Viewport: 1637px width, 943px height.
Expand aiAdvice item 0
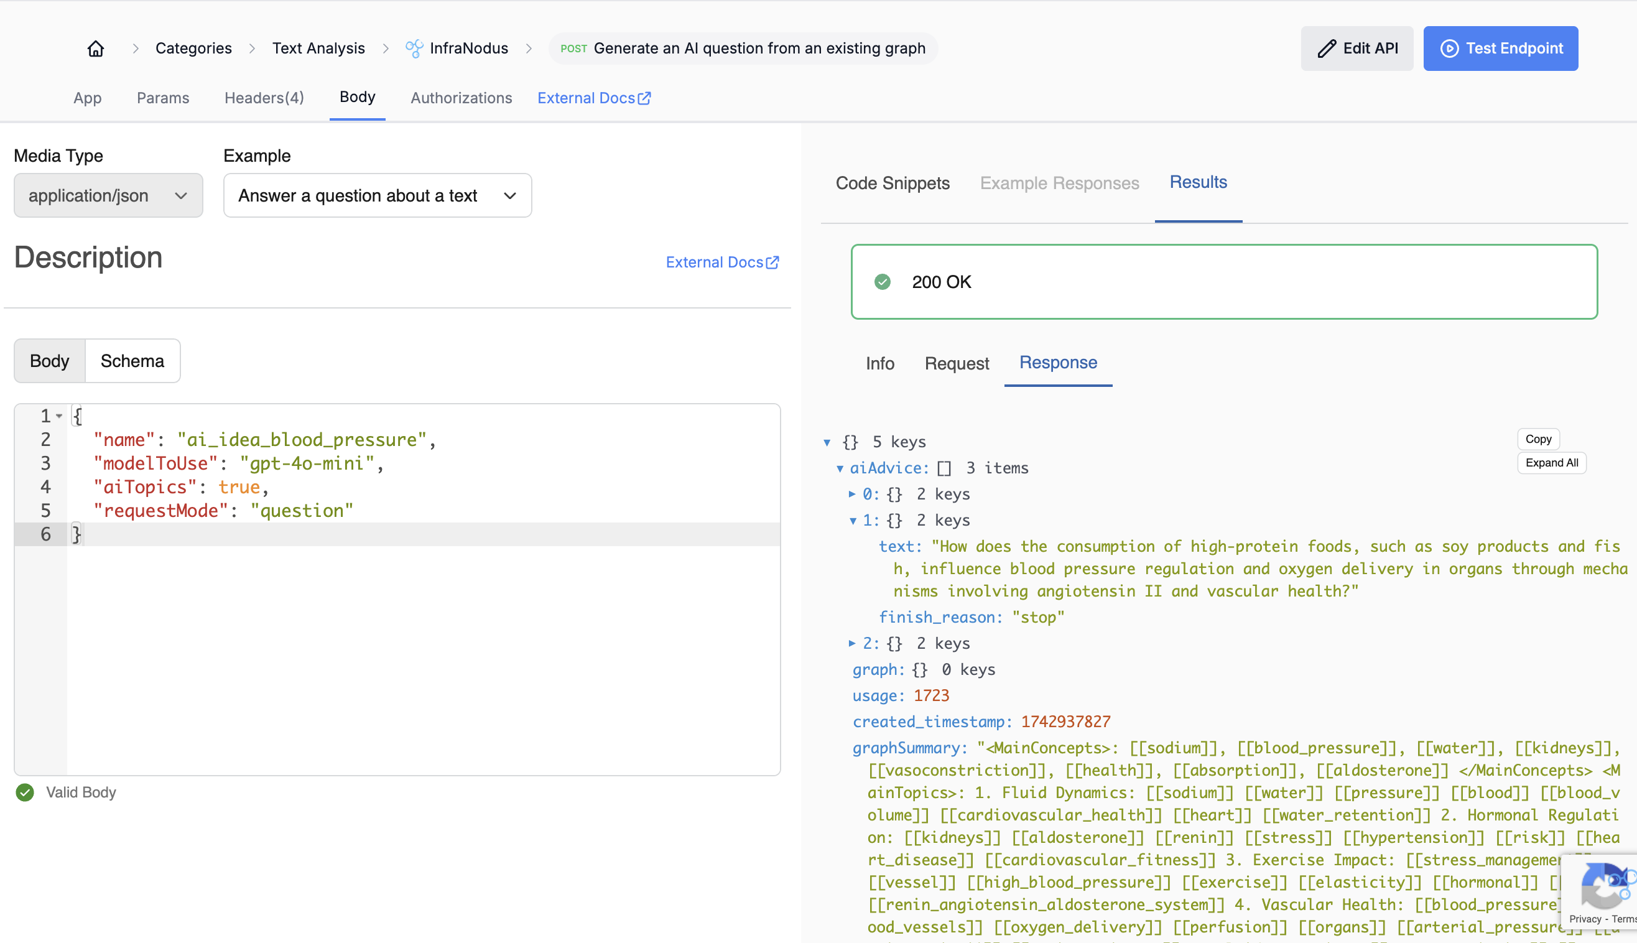pyautogui.click(x=852, y=494)
